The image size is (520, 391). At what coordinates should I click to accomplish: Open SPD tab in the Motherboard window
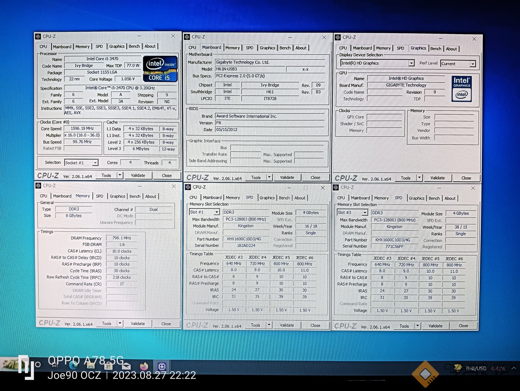pos(250,48)
